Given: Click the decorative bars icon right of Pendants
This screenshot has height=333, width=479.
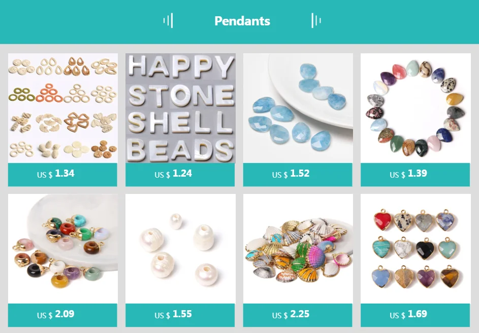Looking at the screenshot, I should (316, 20).
